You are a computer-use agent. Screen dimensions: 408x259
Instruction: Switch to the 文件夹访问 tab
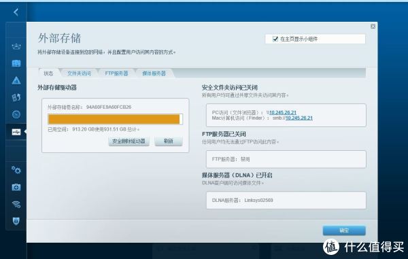pos(79,73)
